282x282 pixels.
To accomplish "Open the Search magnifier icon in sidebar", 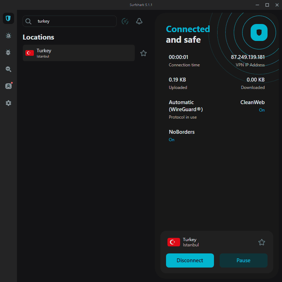I will [x=8, y=69].
